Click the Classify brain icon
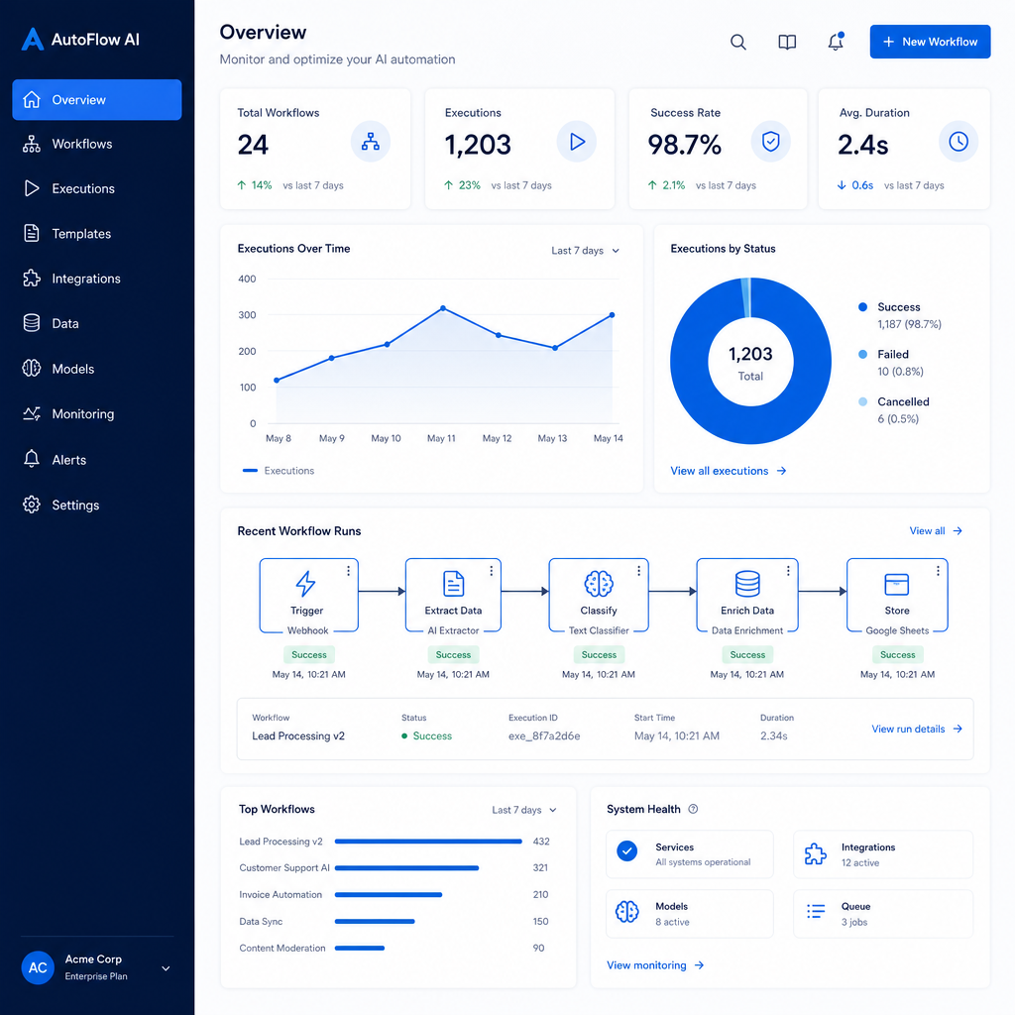The height and width of the screenshot is (1015, 1015). coord(598,583)
